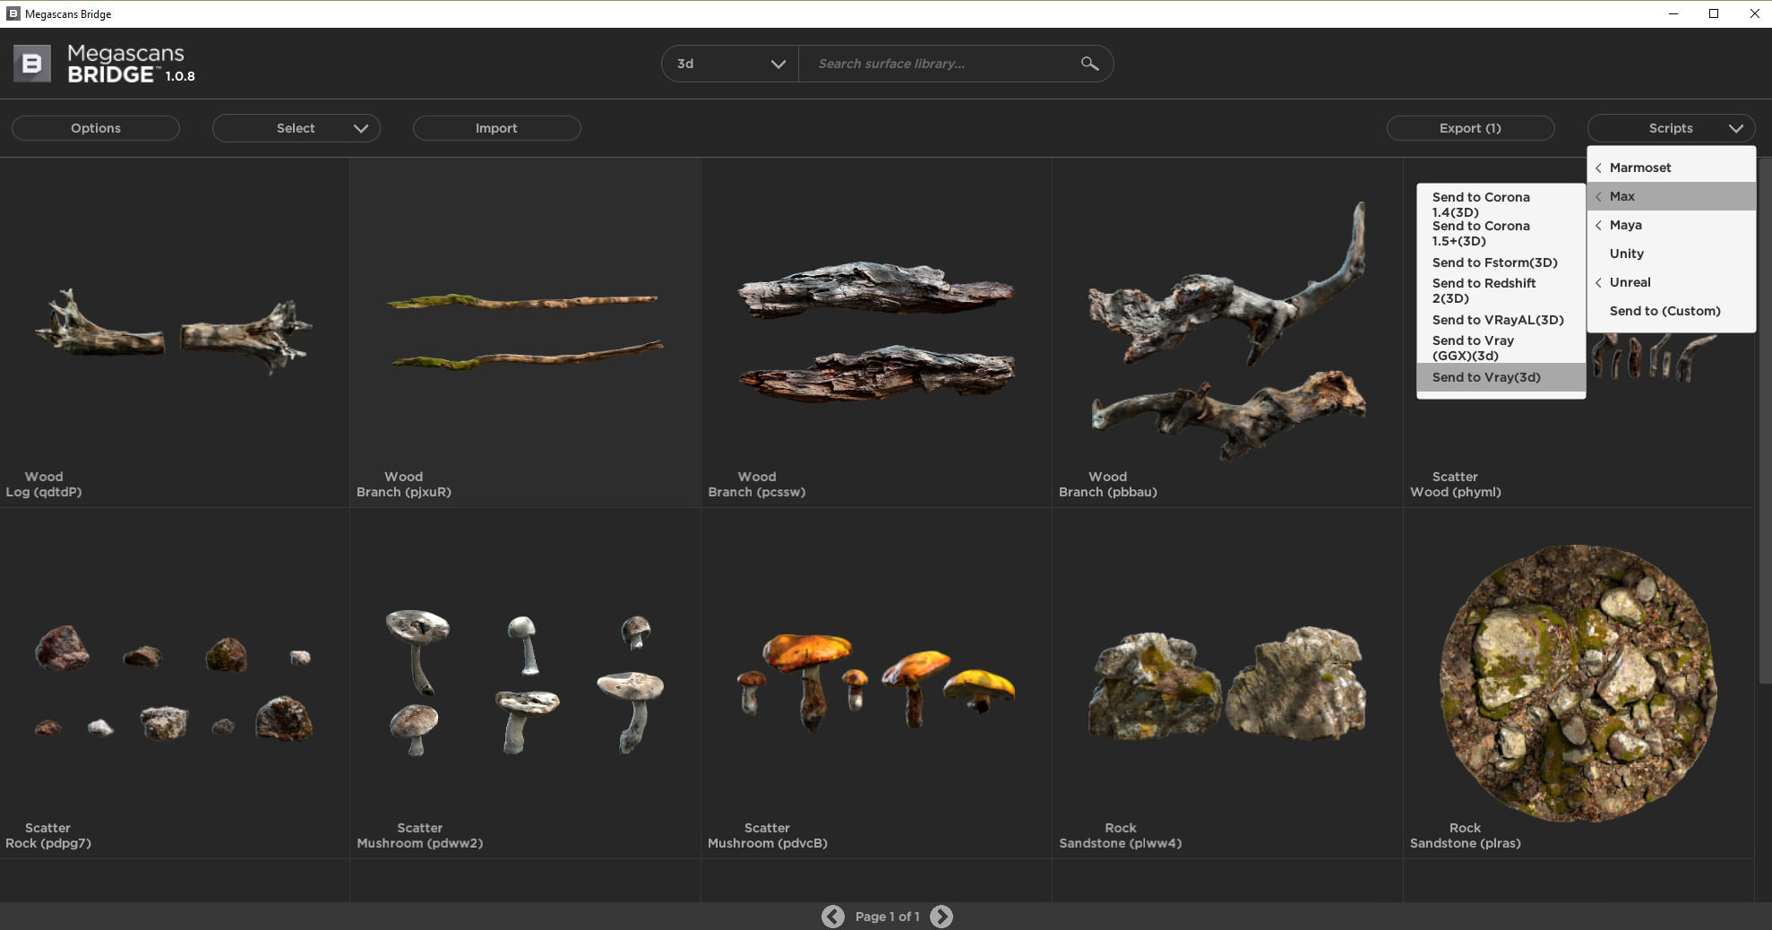
Task: Select the Wood Branch (pcssw) thumbnail
Action: point(876,331)
